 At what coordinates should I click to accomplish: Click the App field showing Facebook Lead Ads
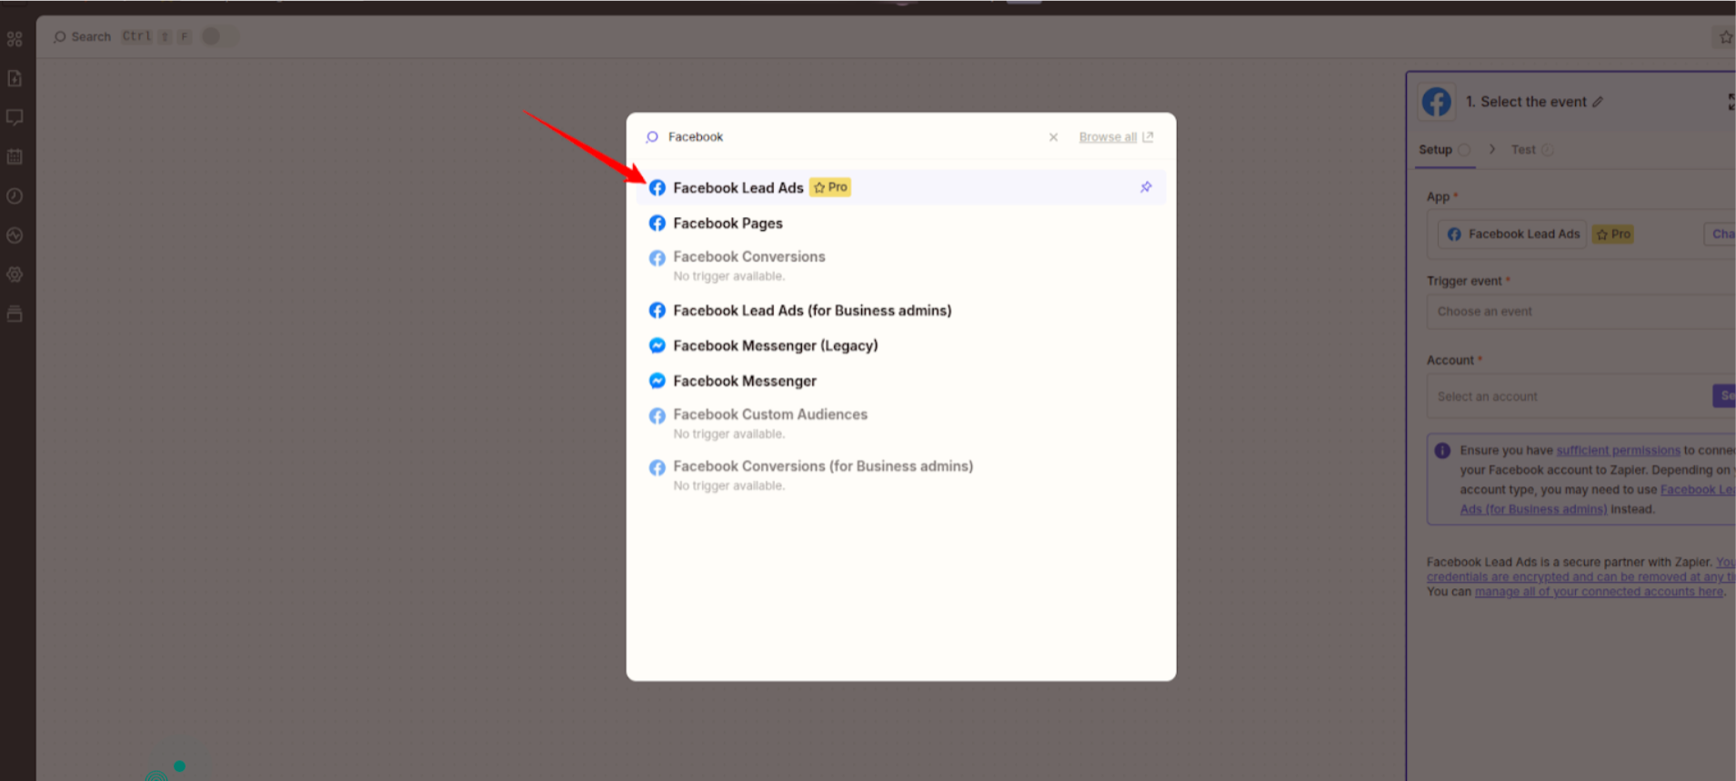(x=1581, y=235)
